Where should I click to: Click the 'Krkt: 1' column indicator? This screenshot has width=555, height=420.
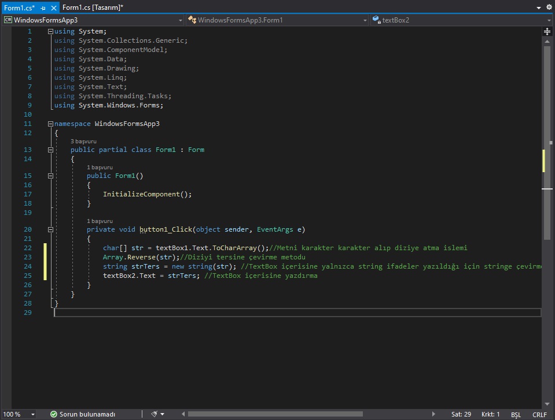point(491,414)
